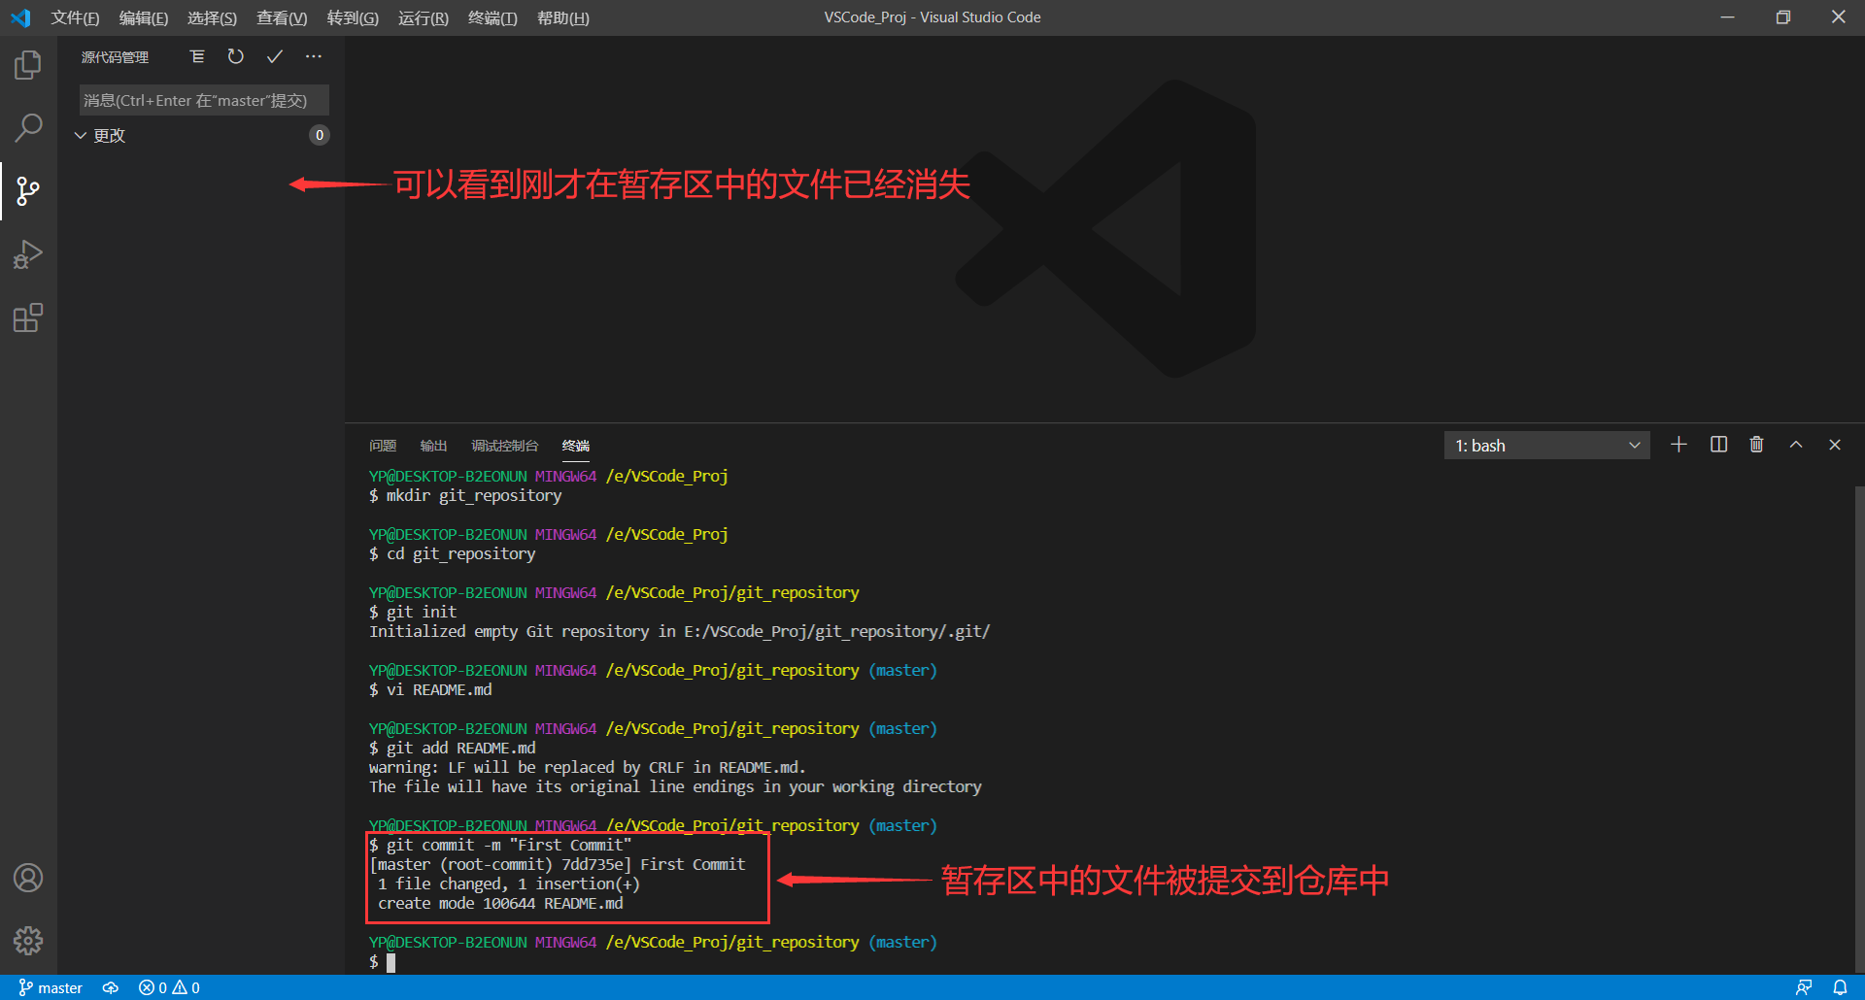Open the 文件(F) menu
This screenshot has width=1865, height=1000.
click(x=75, y=17)
